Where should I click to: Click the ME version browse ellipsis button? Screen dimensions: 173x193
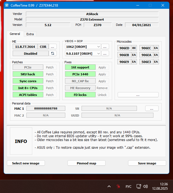pos(53,47)
